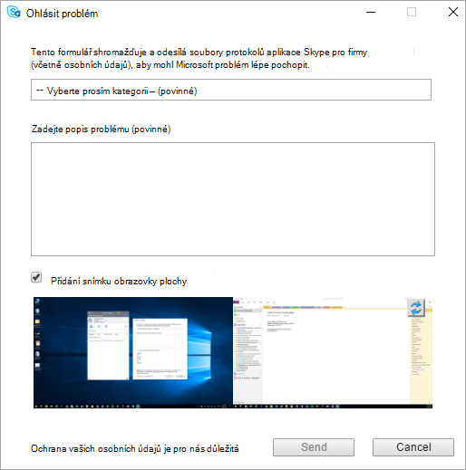Click the Cancel button

pos(413,447)
